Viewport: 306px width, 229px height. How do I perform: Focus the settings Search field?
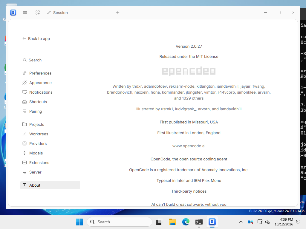50,60
